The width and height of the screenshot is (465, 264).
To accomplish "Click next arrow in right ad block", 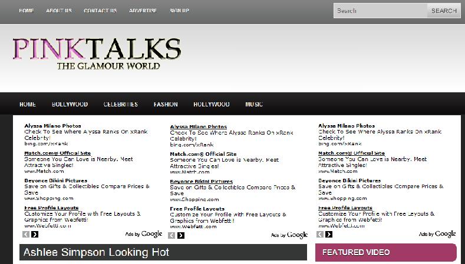I will click(x=329, y=235).
